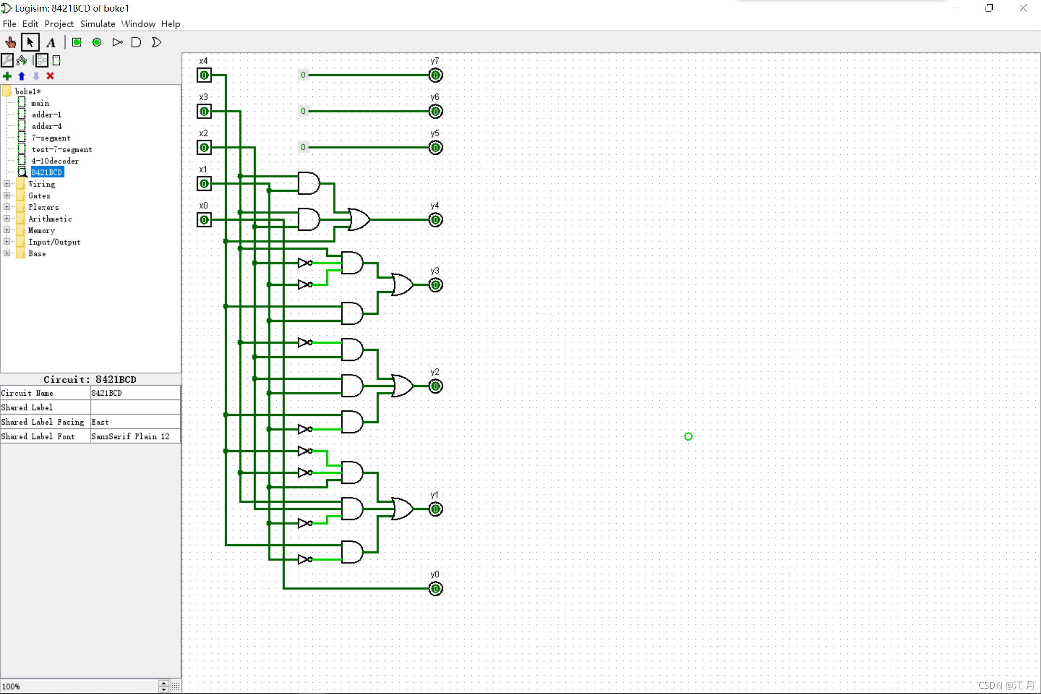Click the Shared Label value field
Viewport: 1041px width, 694px height.
135,407
